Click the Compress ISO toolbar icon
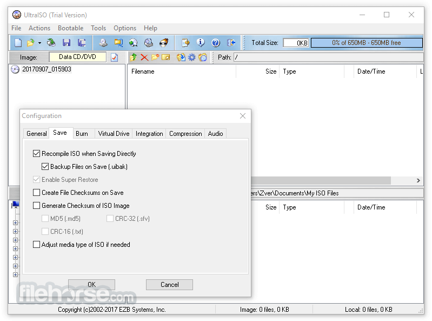 pos(118,43)
